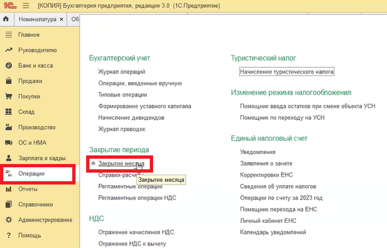This screenshot has width=387, height=248.
Task: Click the Туристический налог heading
Action: (x=263, y=58)
